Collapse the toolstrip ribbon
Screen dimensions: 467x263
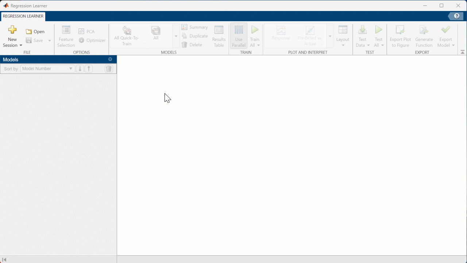tap(462, 52)
